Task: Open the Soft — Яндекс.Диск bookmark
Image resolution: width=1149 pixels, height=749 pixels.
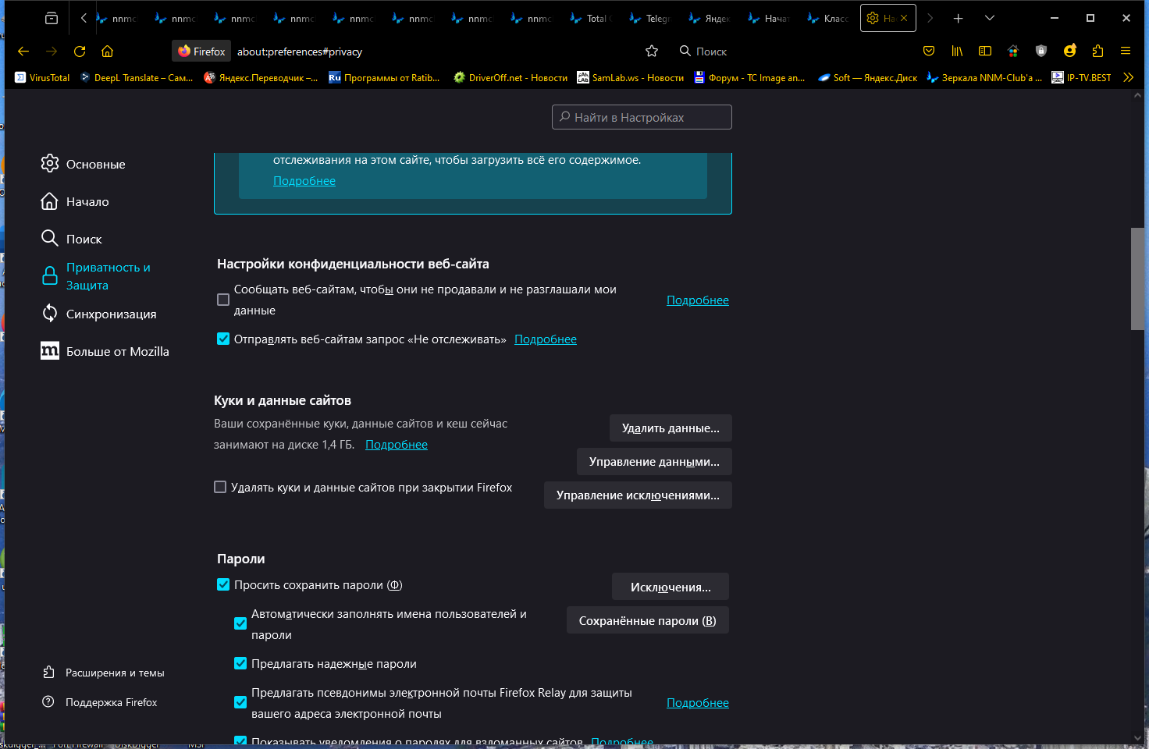Action: click(868, 78)
